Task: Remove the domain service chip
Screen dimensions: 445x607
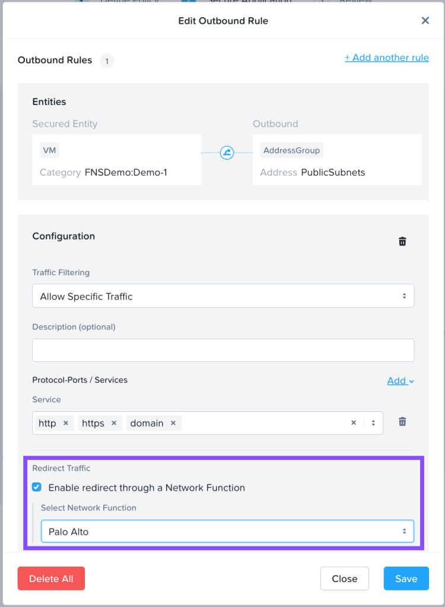Action: coord(173,423)
